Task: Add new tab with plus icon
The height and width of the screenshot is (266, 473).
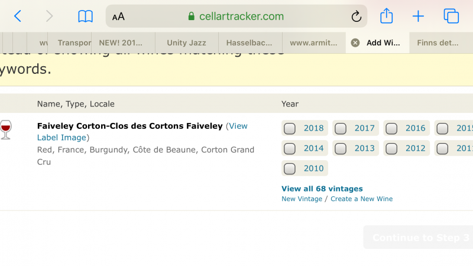Action: [x=418, y=17]
